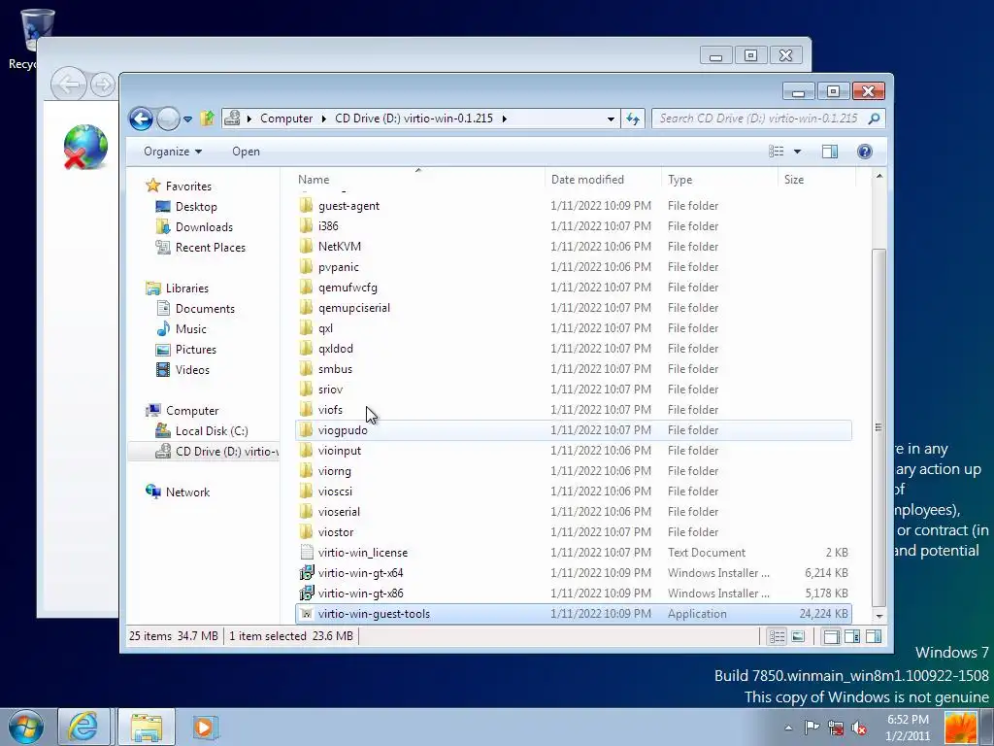
Task: Open Documents library
Action: tap(205, 308)
